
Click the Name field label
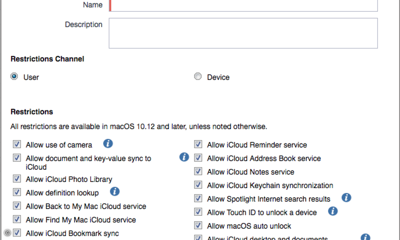(x=93, y=5)
